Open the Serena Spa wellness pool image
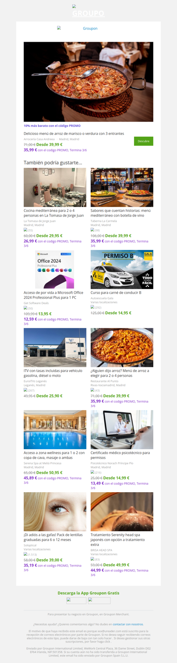The height and width of the screenshot is (663, 177). [55, 430]
